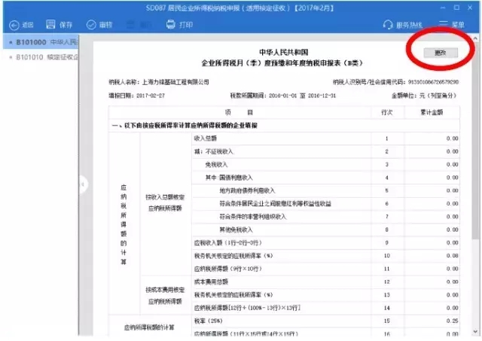Maximize the SD087 window

(457, 8)
